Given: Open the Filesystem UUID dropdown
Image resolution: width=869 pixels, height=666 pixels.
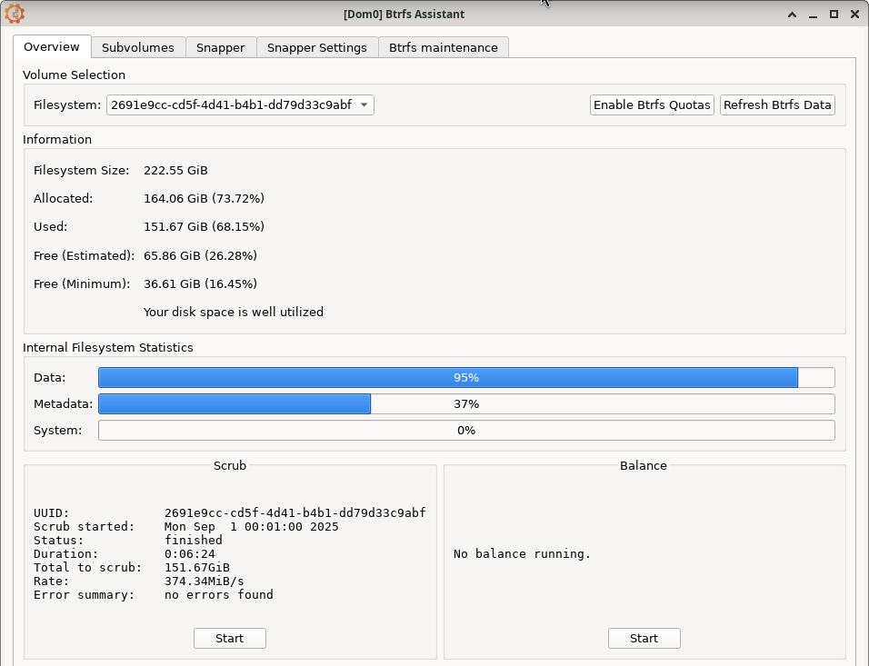Looking at the screenshot, I should [240, 105].
